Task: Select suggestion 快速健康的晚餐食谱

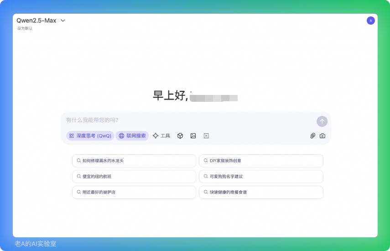Action: click(x=261, y=192)
